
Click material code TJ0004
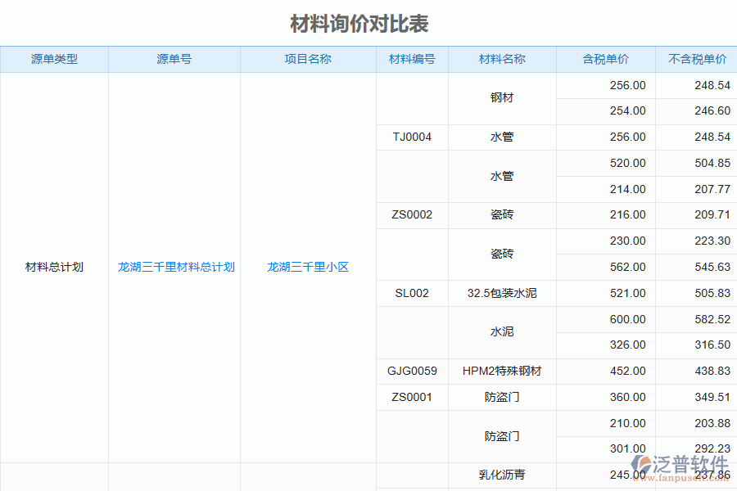(x=411, y=137)
